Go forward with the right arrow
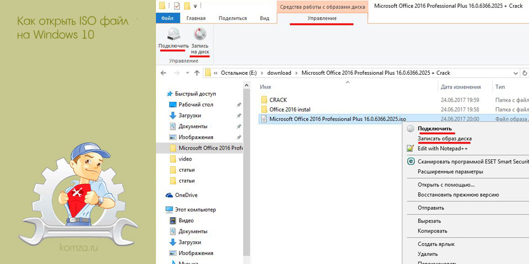Image resolution: width=529 pixels, height=264 pixels. [x=176, y=73]
